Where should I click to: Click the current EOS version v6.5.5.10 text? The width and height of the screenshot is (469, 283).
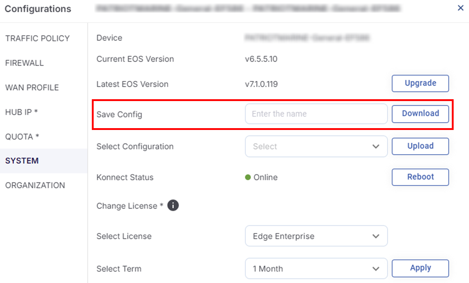pos(261,59)
